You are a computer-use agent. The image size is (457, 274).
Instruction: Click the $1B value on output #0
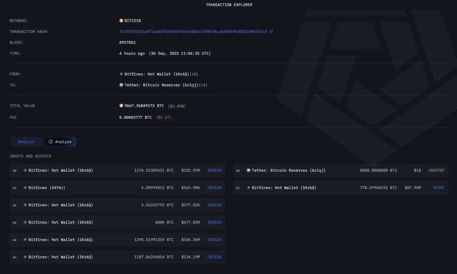click(417, 170)
